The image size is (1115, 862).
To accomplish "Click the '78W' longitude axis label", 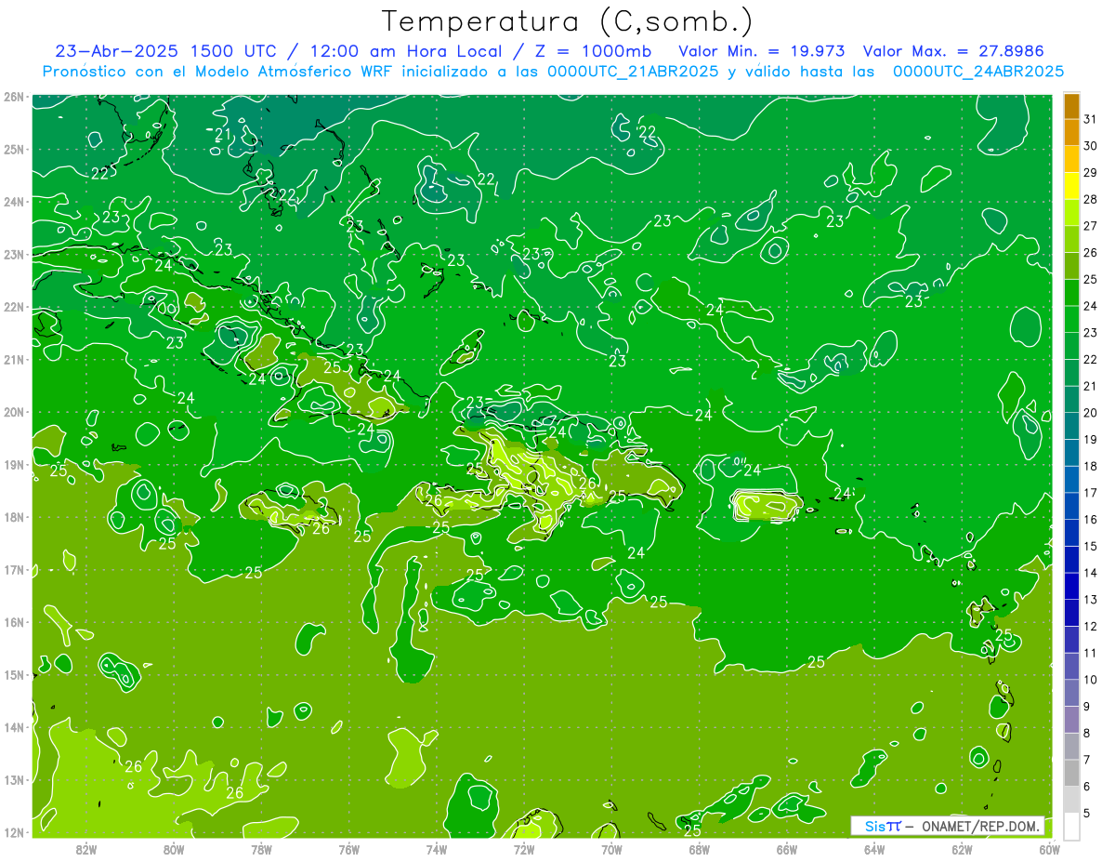I will click(262, 849).
